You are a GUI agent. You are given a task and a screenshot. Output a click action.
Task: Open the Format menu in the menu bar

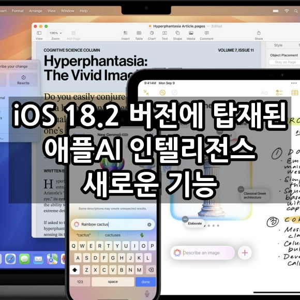18,11
